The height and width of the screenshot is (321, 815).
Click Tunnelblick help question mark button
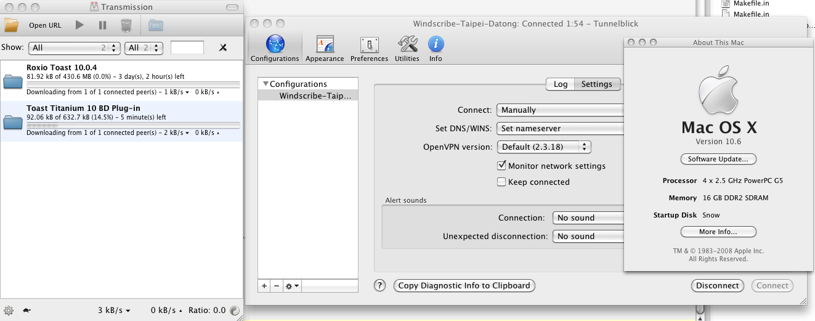380,285
